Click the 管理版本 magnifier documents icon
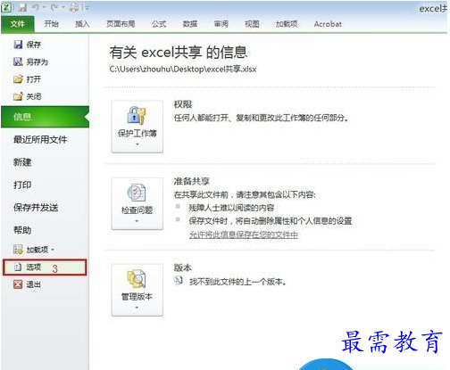Screen dimensions: 450x370 tap(137, 278)
